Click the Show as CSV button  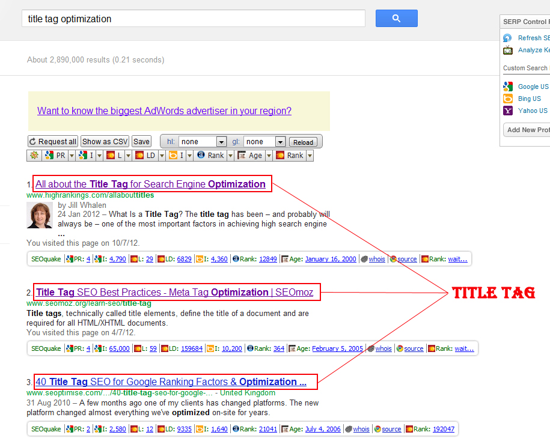(x=105, y=142)
